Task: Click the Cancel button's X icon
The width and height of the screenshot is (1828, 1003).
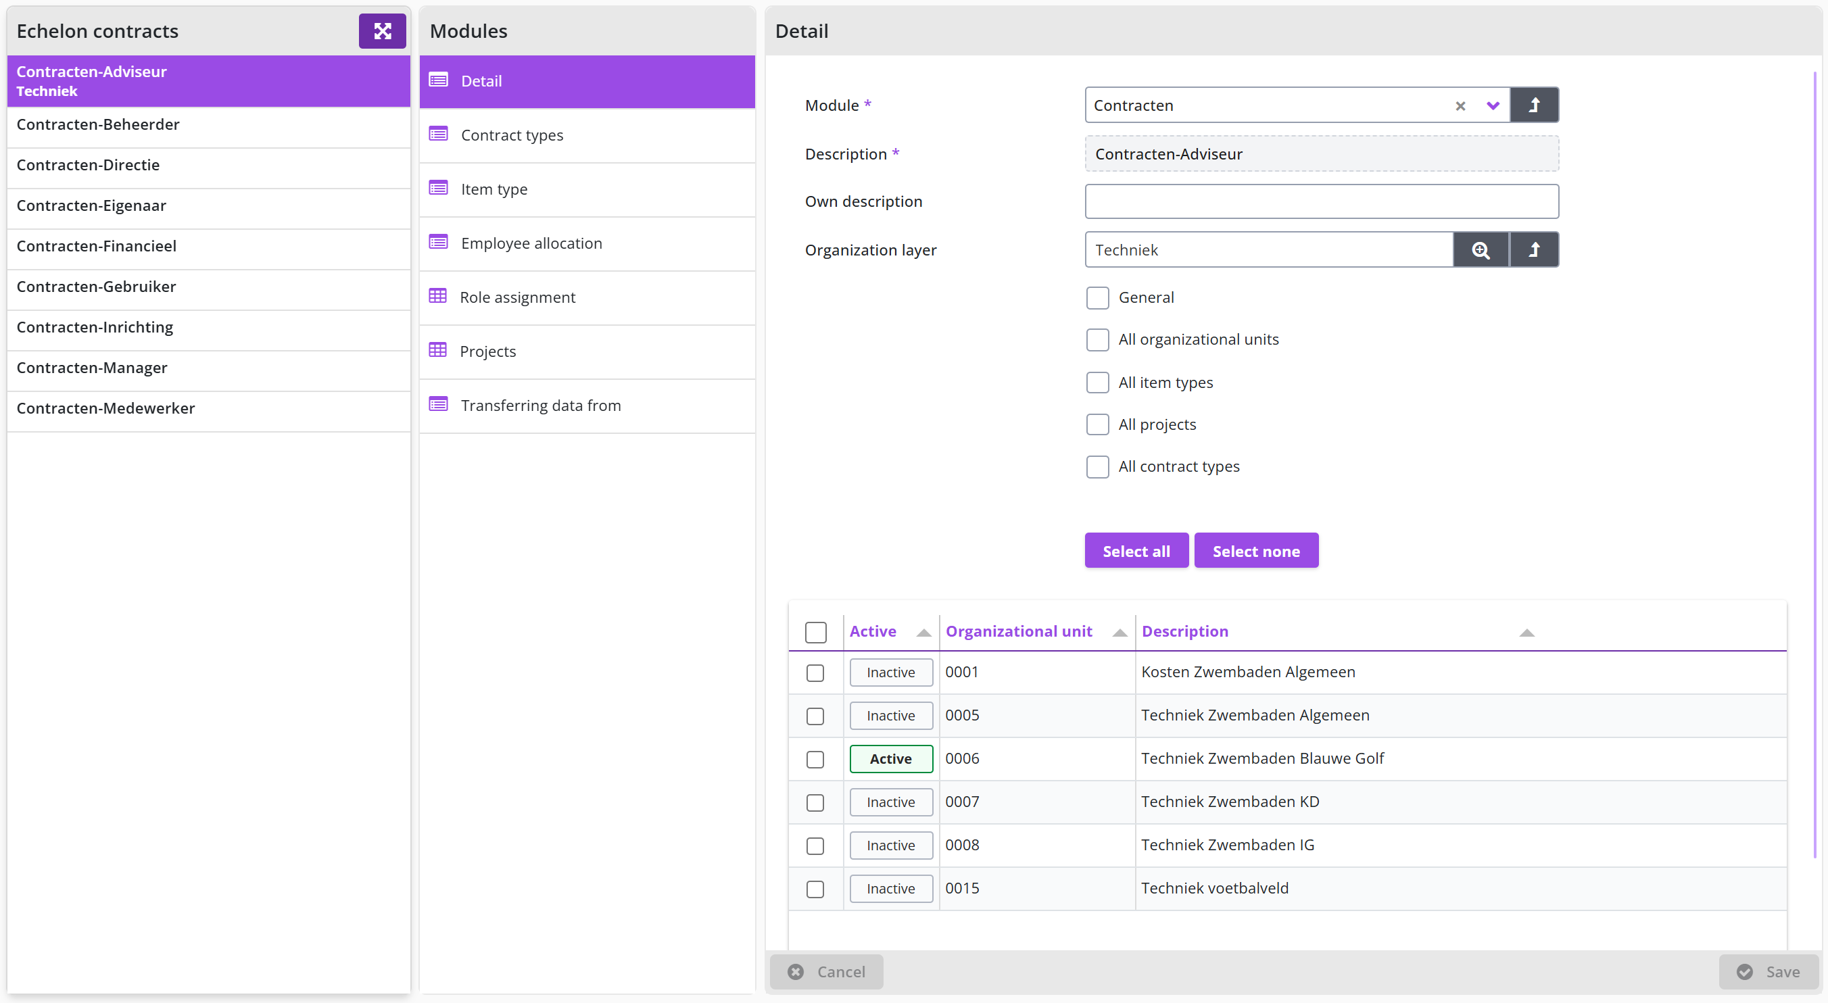Action: pos(796,971)
